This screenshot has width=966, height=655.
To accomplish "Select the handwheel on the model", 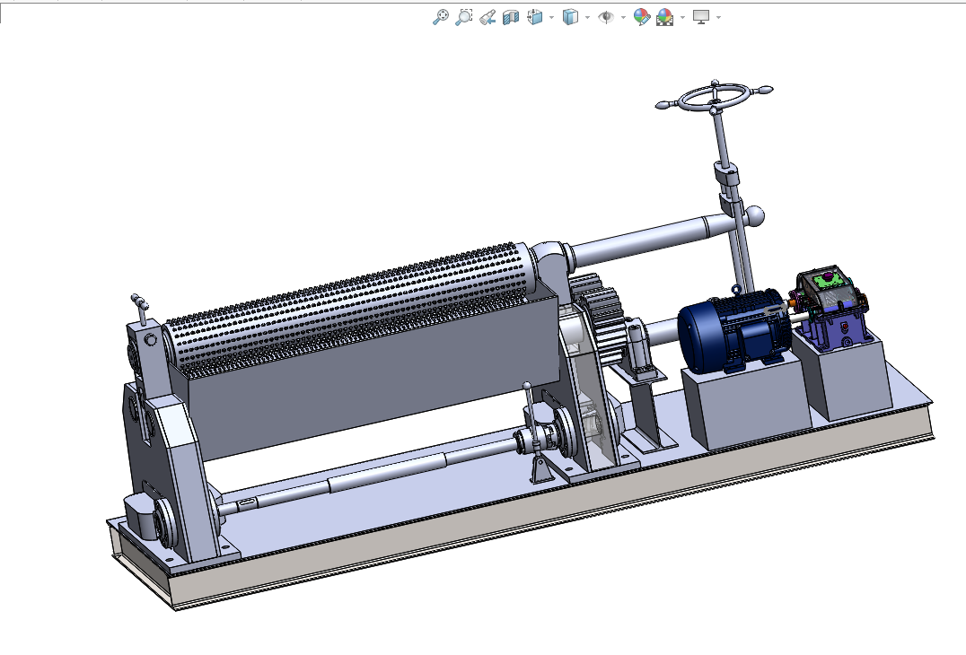I will (x=714, y=97).
